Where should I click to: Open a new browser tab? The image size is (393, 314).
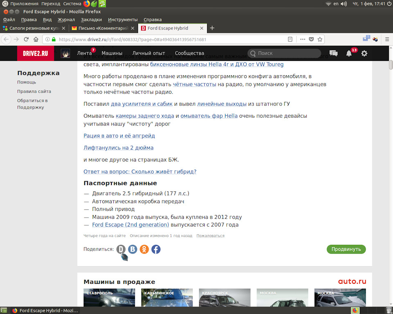212,28
